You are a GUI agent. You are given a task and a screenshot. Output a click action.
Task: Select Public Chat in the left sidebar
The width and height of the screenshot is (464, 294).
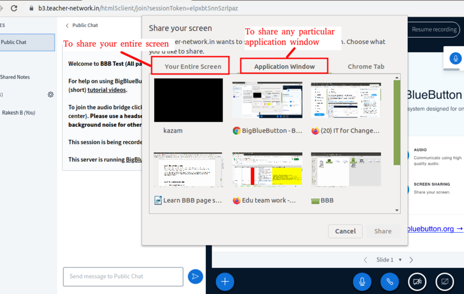click(x=27, y=42)
